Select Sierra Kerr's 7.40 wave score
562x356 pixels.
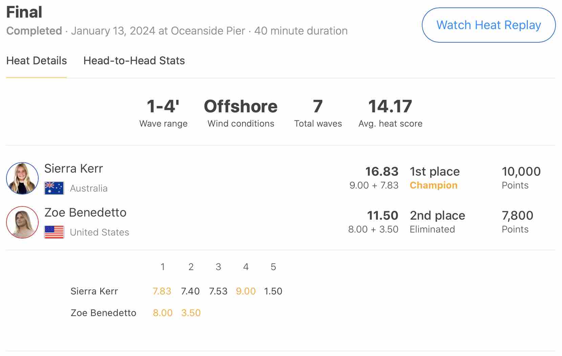tap(190, 291)
